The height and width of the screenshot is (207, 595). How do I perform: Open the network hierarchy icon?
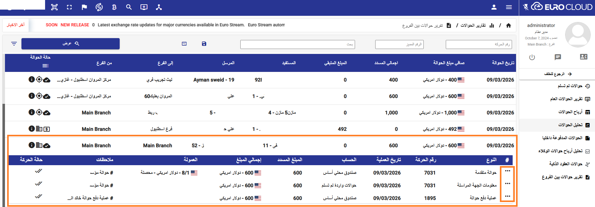point(159,7)
